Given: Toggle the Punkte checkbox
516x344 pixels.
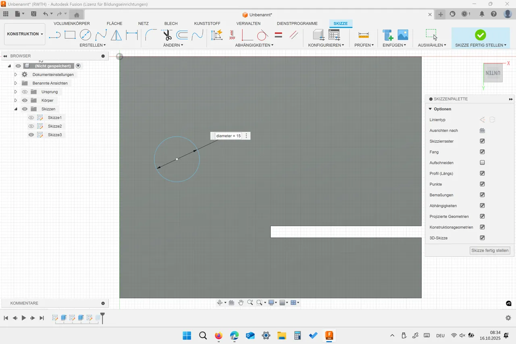Looking at the screenshot, I should point(482,184).
